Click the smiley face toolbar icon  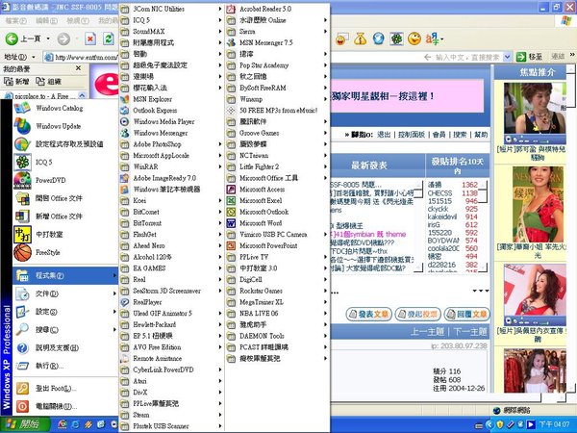[x=414, y=38]
